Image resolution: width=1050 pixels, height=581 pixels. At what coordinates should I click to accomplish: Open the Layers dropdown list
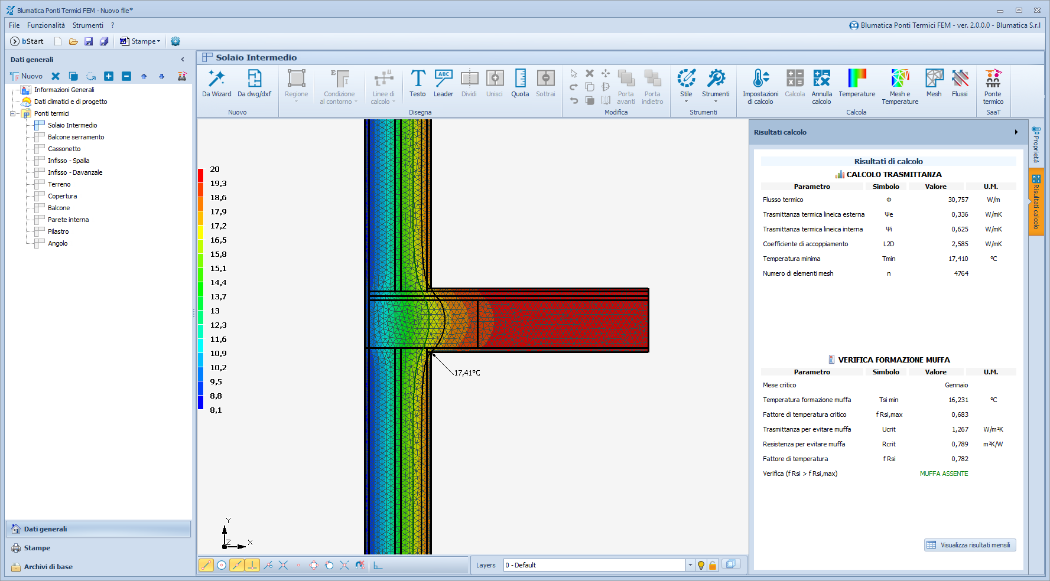click(690, 565)
